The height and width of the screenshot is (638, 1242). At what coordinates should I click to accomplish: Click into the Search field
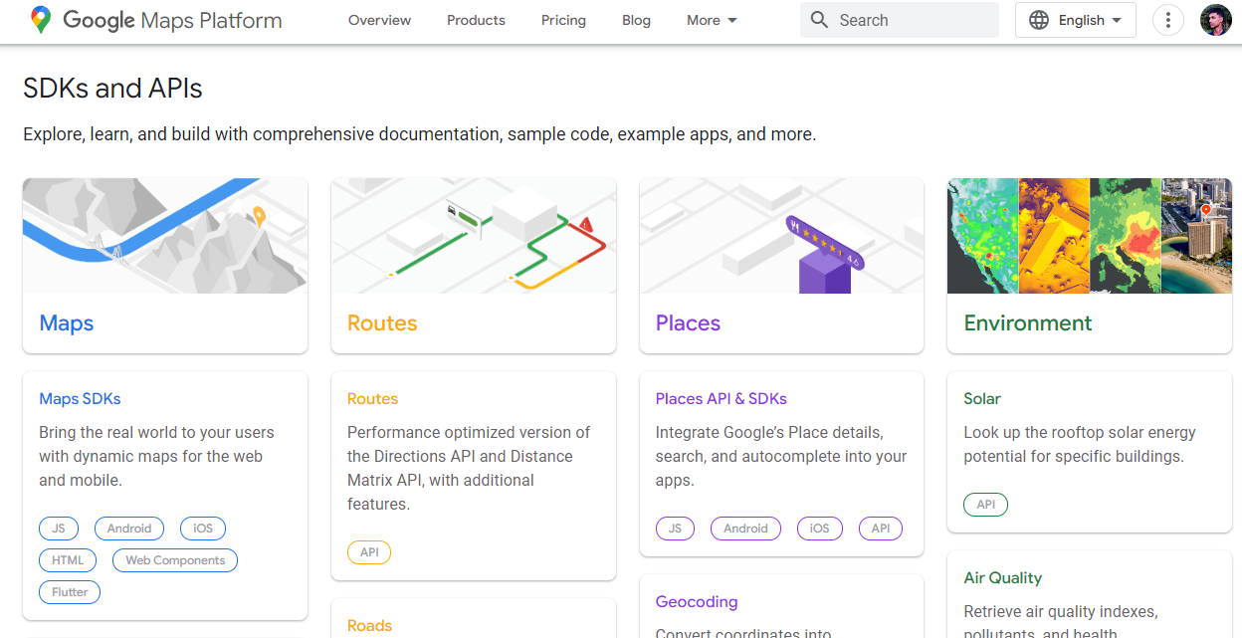click(900, 20)
